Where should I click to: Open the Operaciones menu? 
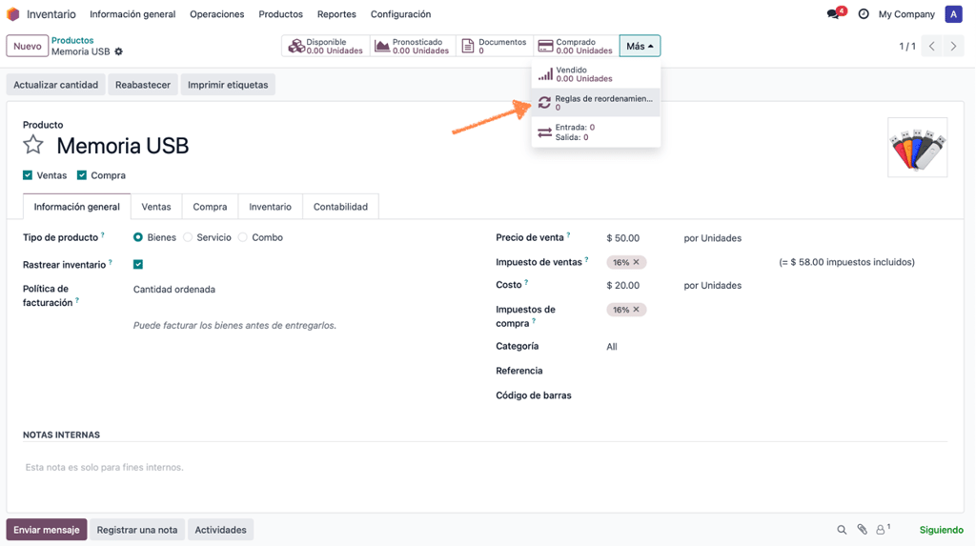tap(216, 14)
